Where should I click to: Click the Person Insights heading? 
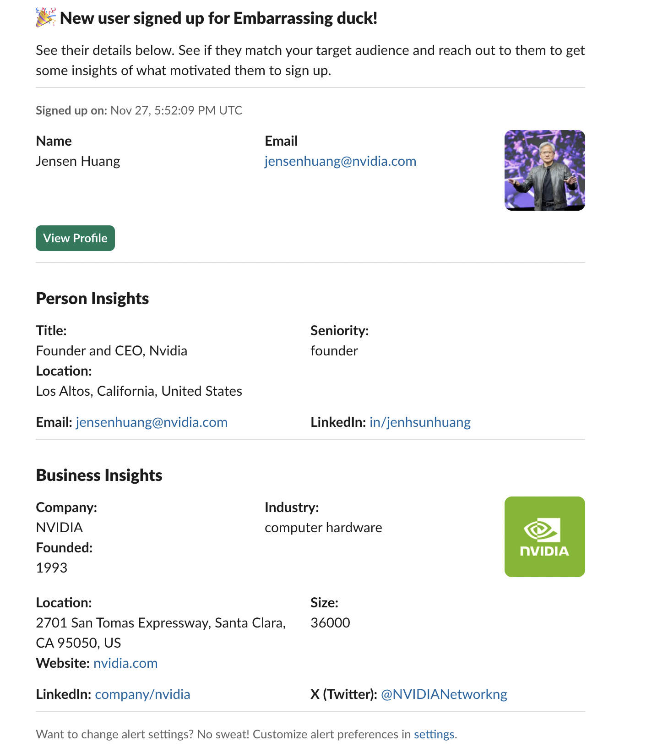92,299
